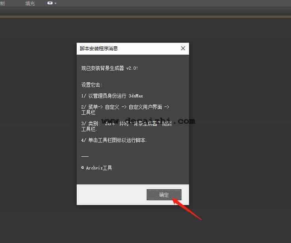Confirm the dialog with the 确定 button

coord(164,195)
